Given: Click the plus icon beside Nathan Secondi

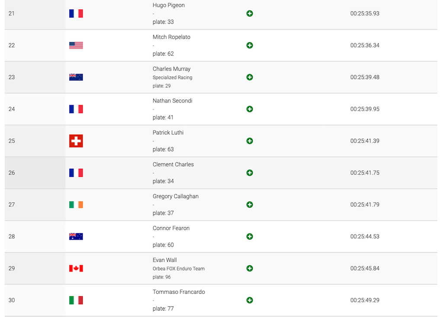Looking at the screenshot, I should 250,109.
